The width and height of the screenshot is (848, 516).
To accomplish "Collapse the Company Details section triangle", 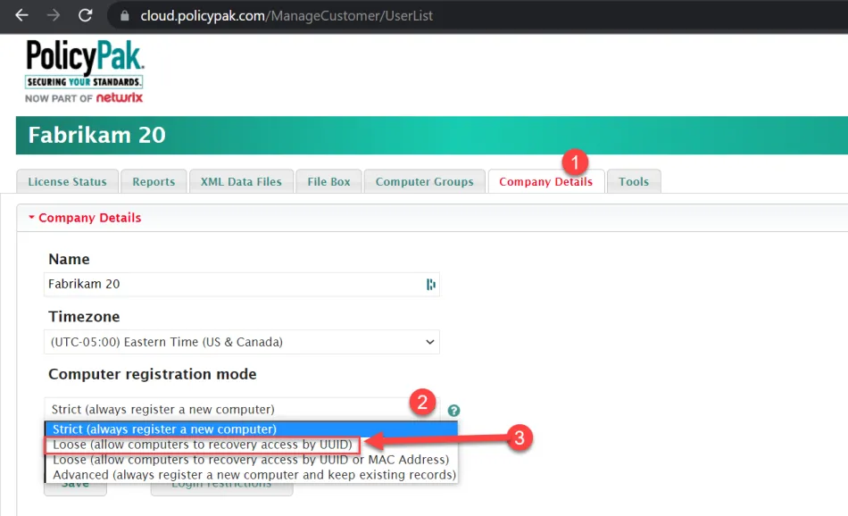I will coord(31,218).
